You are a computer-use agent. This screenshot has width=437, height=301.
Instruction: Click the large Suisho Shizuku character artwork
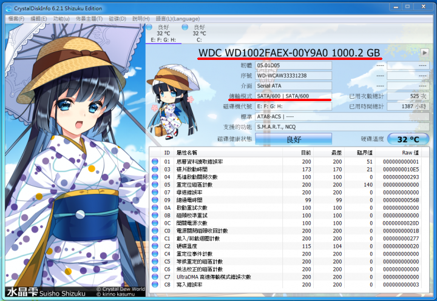point(75,160)
